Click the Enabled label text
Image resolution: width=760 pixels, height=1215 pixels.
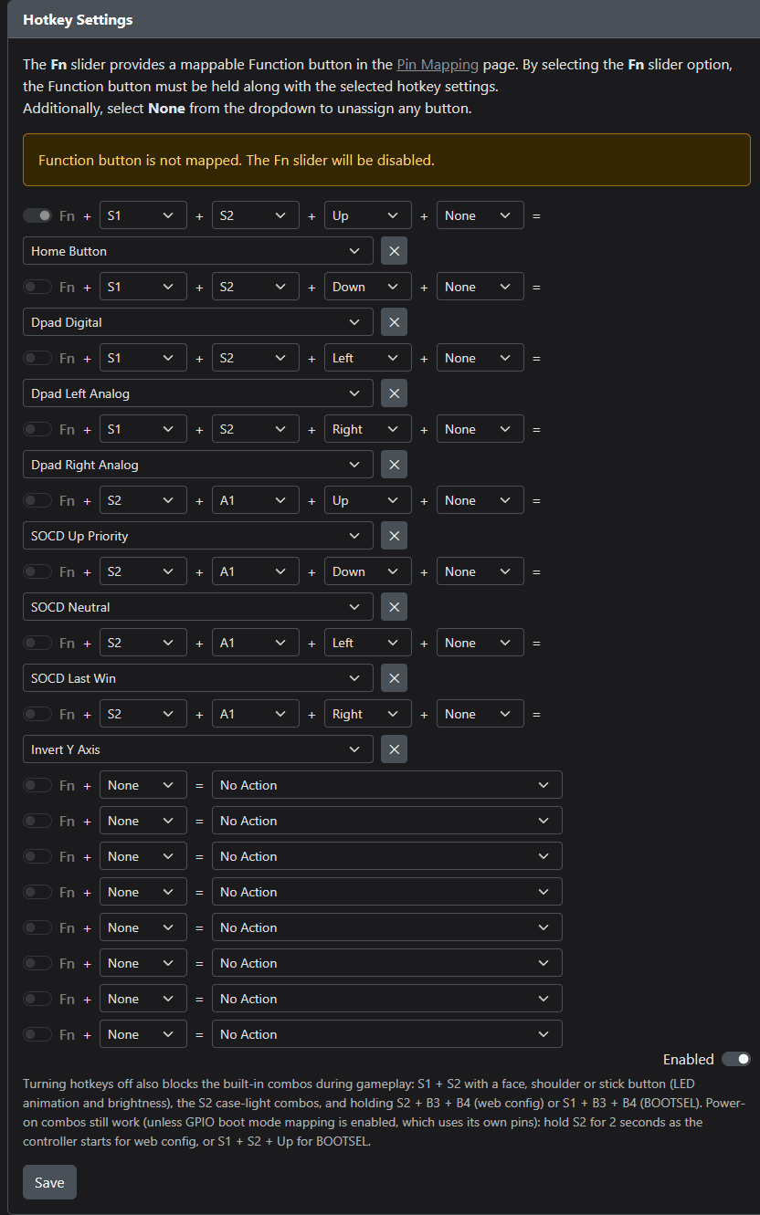click(x=689, y=1059)
